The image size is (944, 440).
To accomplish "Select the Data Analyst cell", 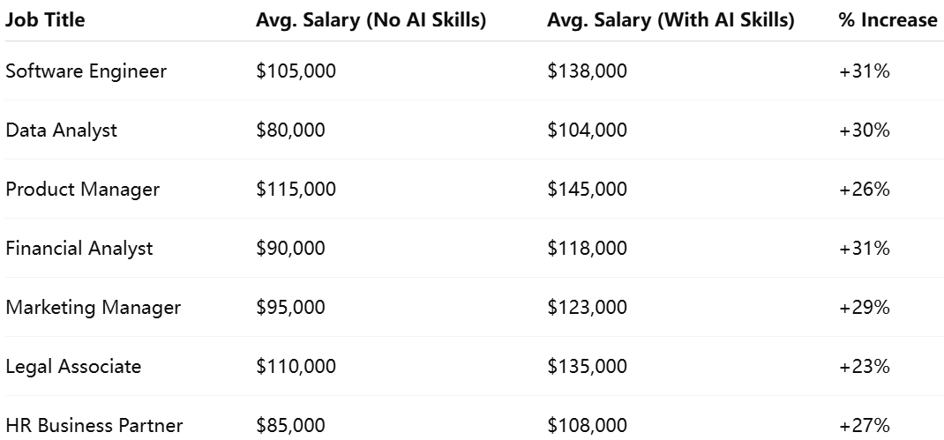I will (x=62, y=130).
